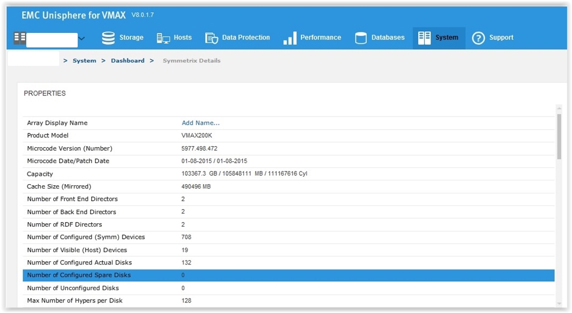This screenshot has height=313, width=572.
Task: Click the 490496 MB value
Action: [196, 186]
